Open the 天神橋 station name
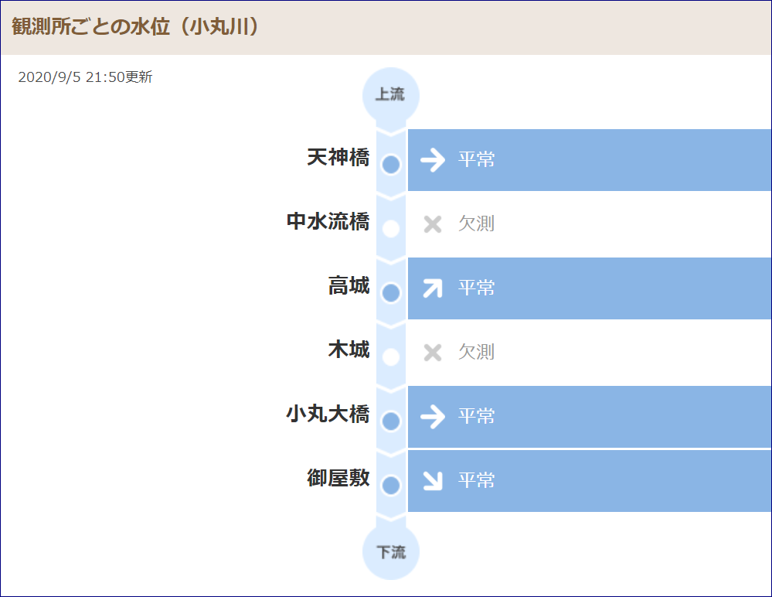This screenshot has width=772, height=597. click(338, 158)
